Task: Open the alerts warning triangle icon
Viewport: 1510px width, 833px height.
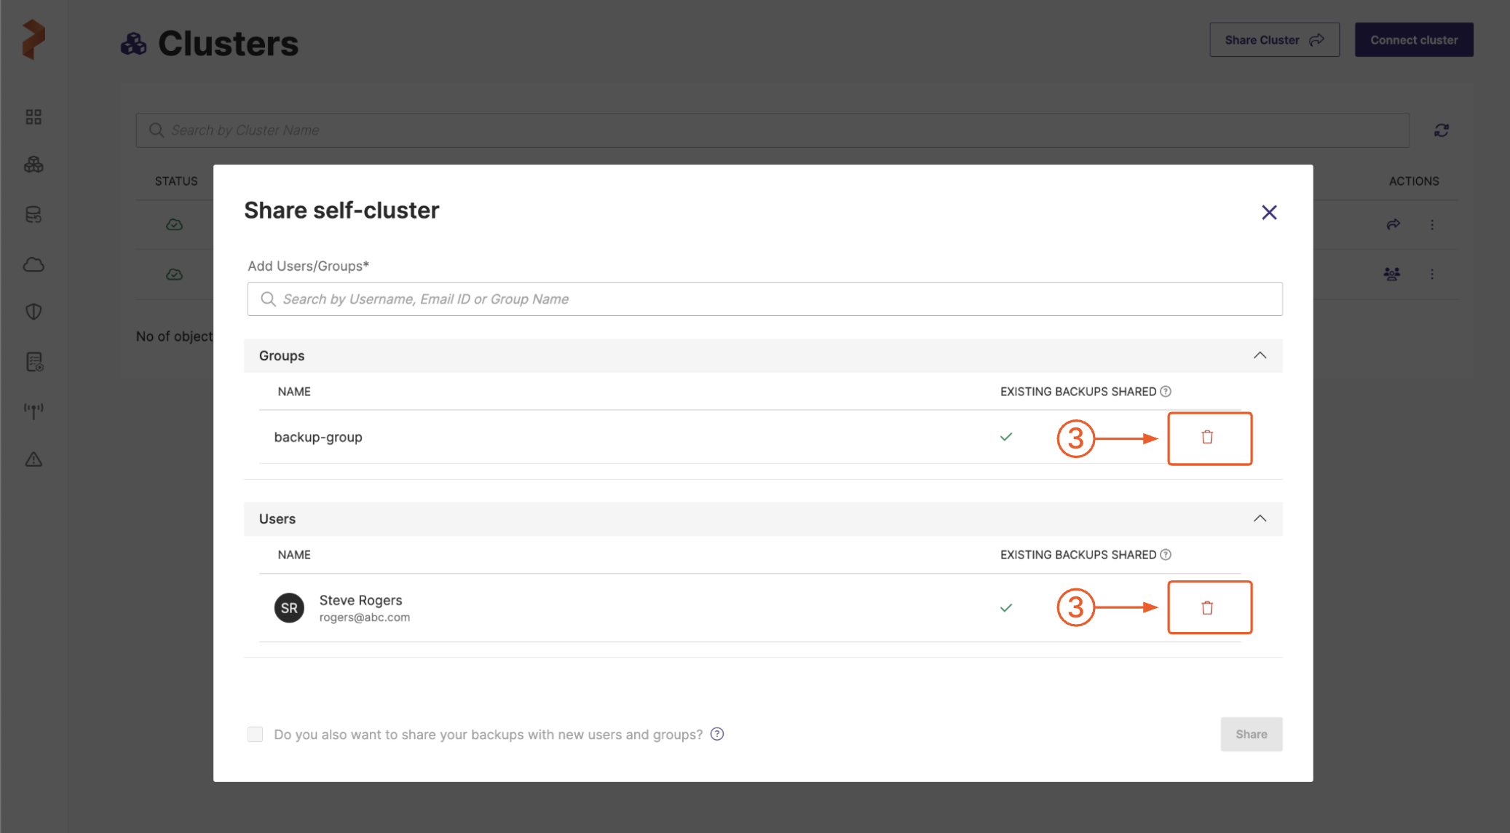Action: (x=33, y=459)
